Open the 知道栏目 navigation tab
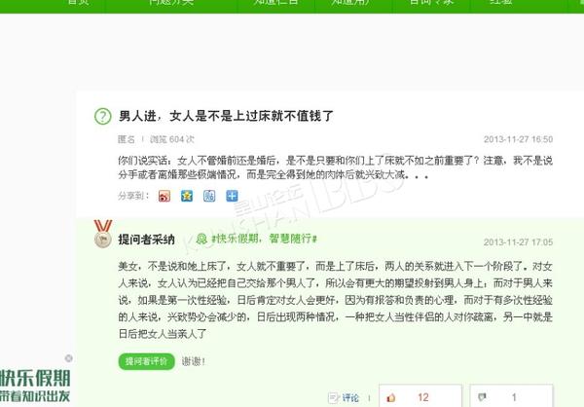 (276, 2)
